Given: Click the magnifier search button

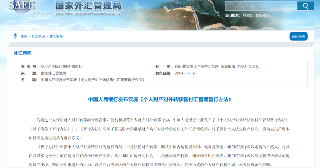Looking at the screenshot, I should 305,6.
